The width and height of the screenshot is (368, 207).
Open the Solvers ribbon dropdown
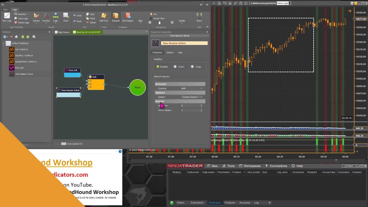coord(36,17)
